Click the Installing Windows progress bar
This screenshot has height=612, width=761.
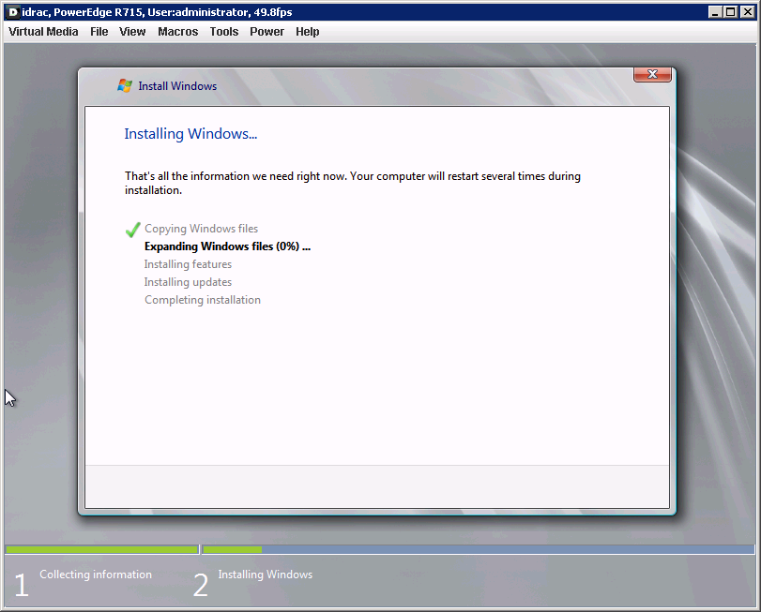pos(478,549)
